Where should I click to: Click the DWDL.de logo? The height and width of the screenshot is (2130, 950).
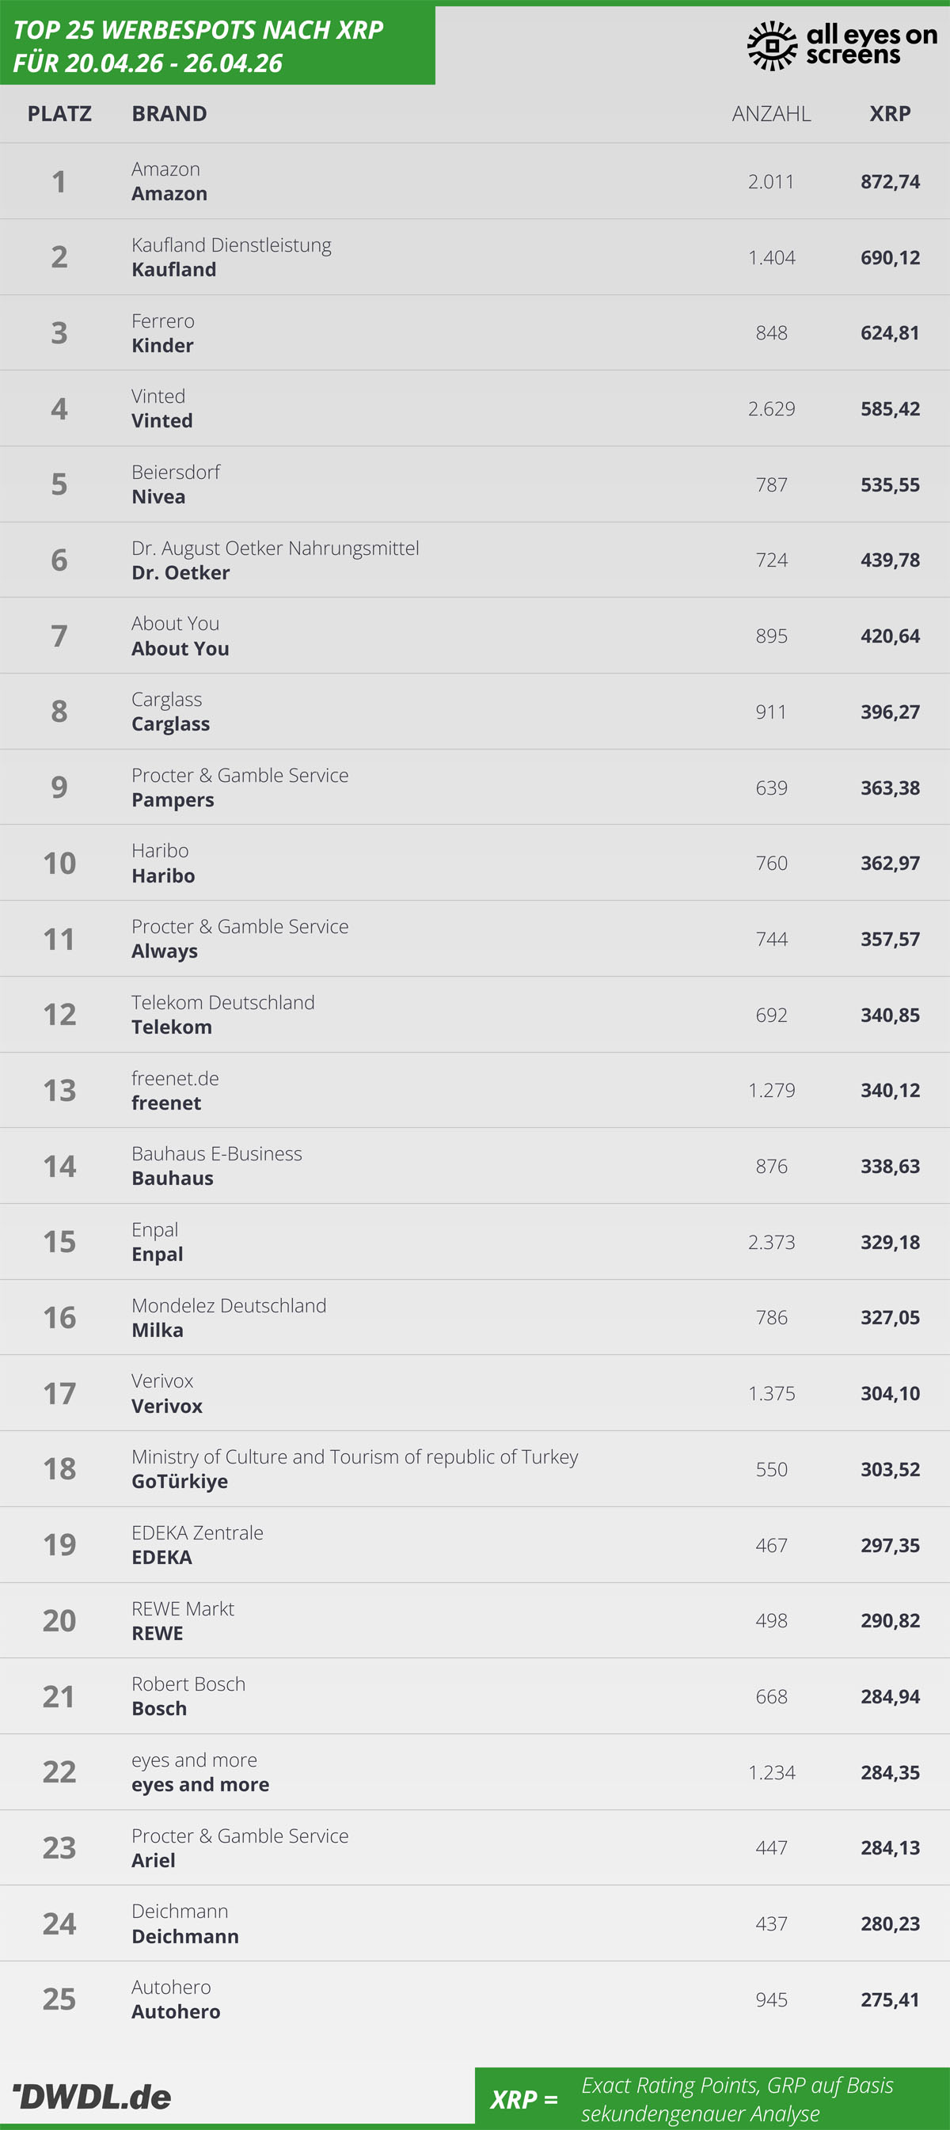click(x=92, y=2096)
